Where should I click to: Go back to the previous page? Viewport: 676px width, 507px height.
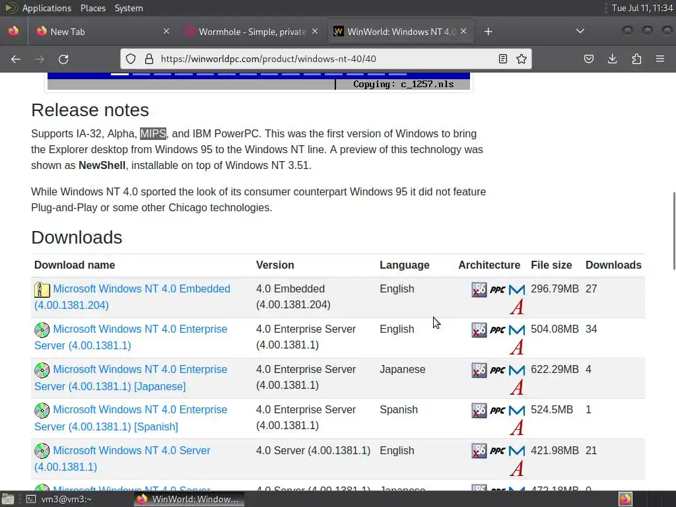pos(16,59)
